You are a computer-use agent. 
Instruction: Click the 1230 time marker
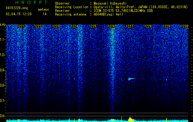click(185, 26)
